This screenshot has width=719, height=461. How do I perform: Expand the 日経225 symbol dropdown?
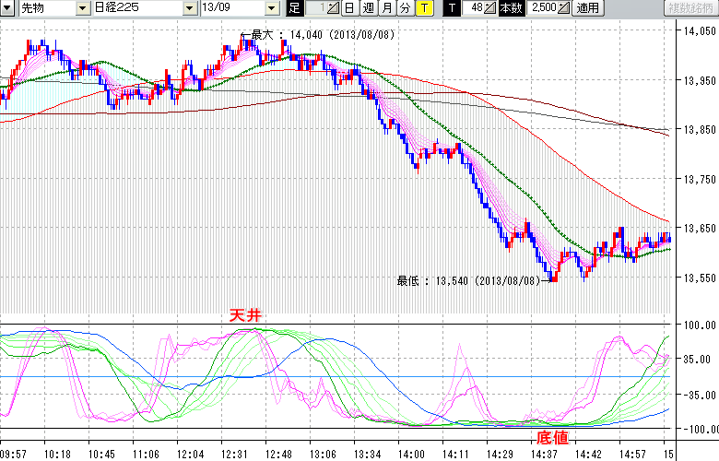190,8
